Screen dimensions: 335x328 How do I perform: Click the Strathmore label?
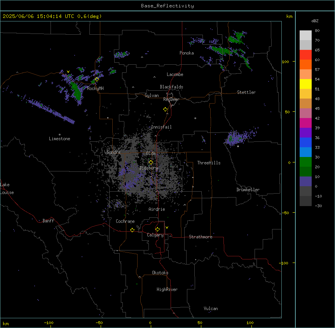[x=201, y=237]
